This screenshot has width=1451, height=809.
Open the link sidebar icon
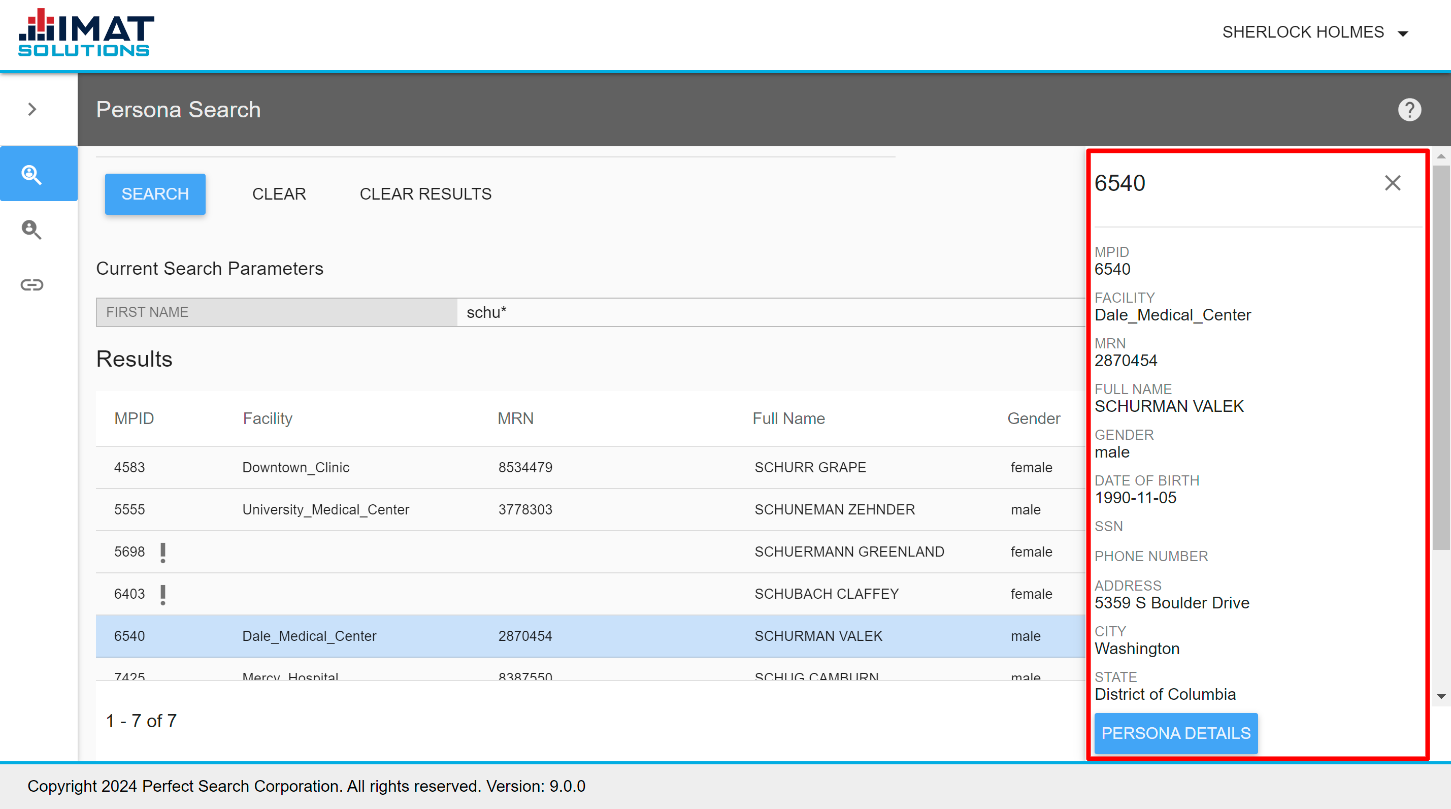[x=32, y=285]
